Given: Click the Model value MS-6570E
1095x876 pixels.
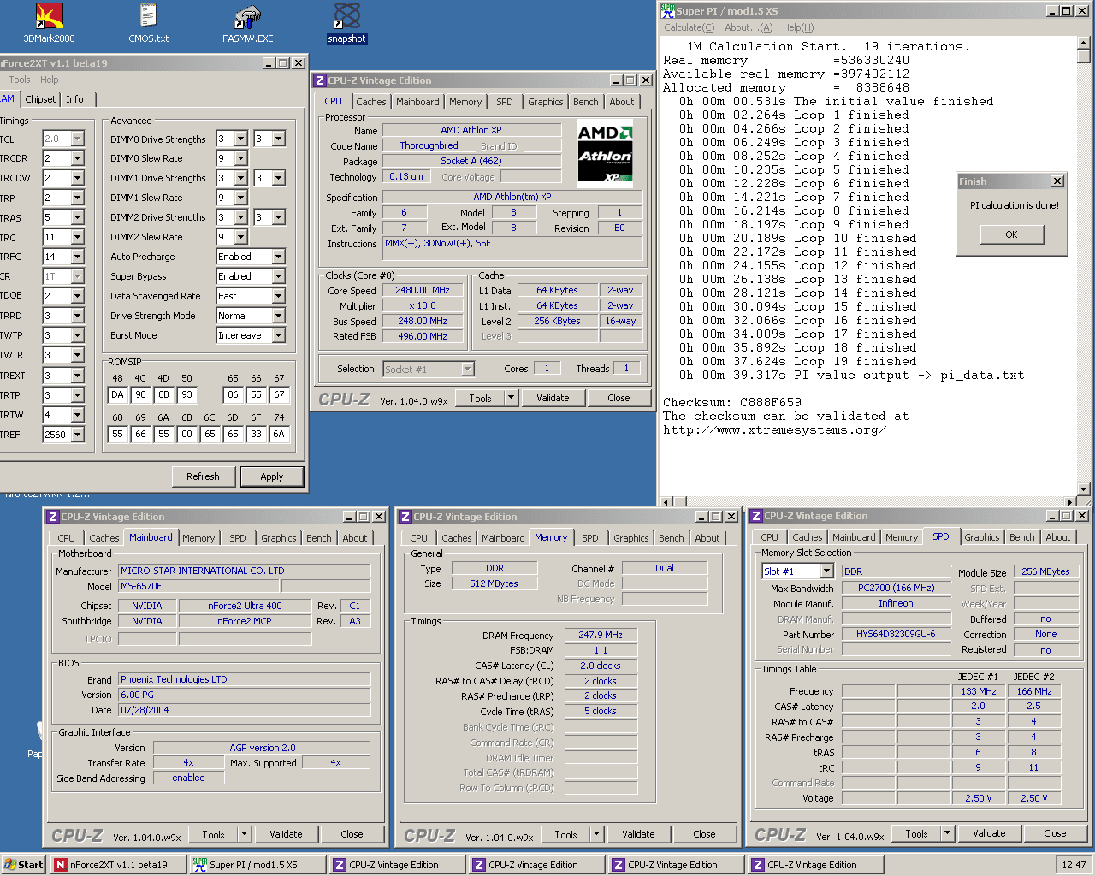Looking at the screenshot, I should (198, 587).
